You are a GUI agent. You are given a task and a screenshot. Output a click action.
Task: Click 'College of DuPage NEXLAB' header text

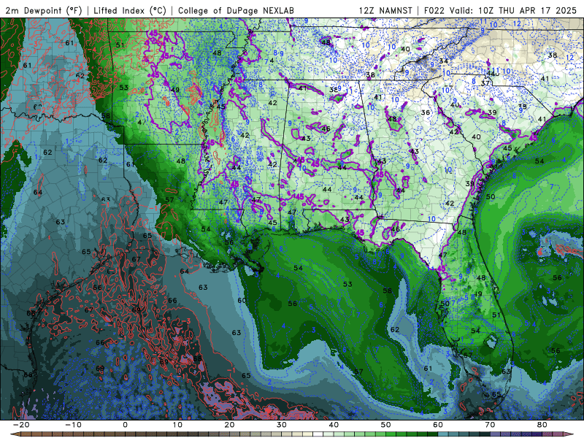click(236, 10)
